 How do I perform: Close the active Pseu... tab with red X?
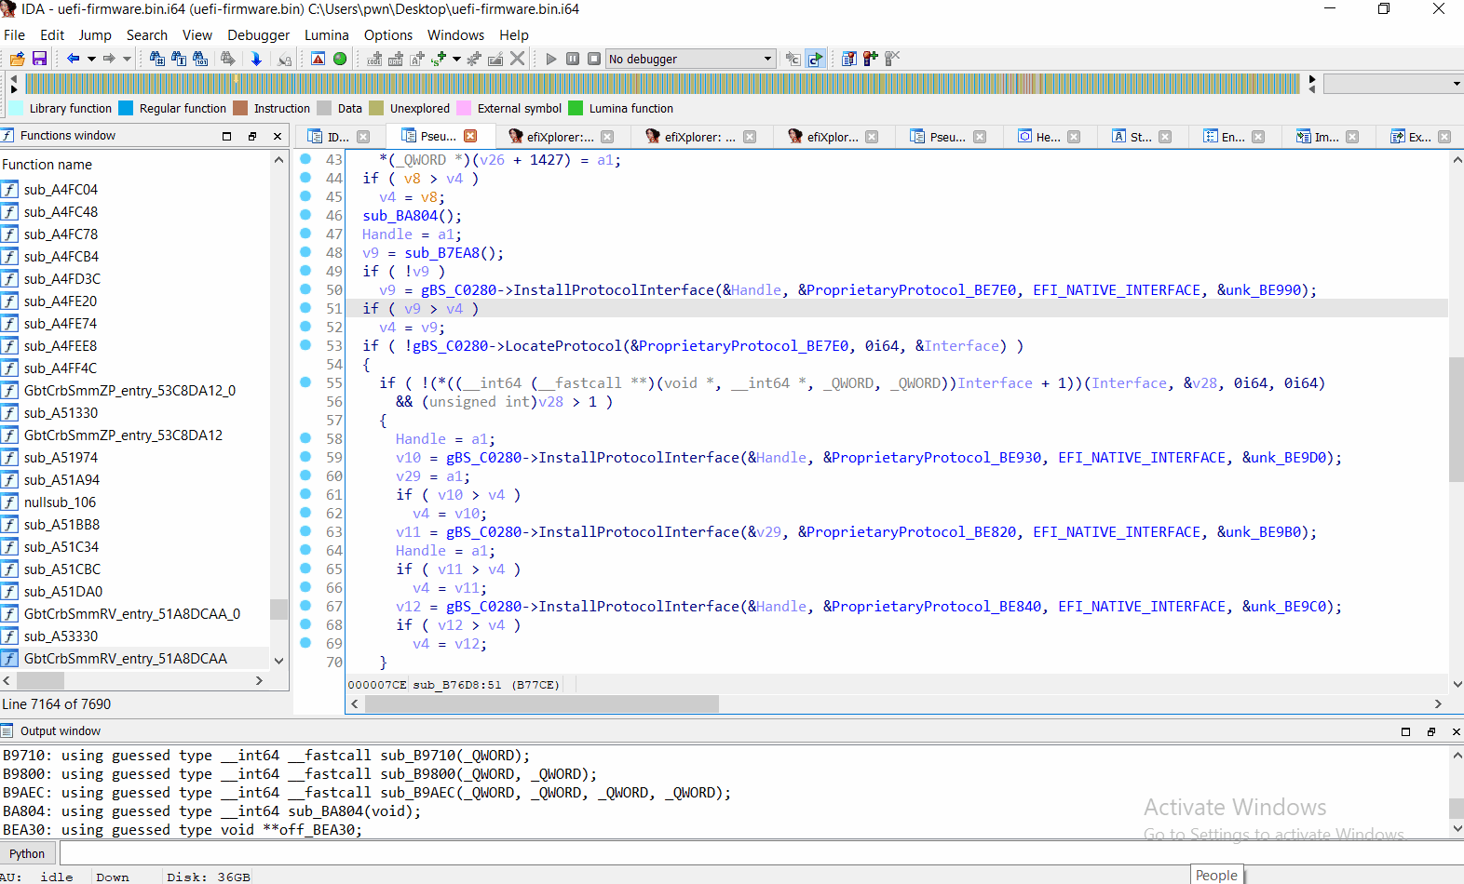(x=470, y=136)
